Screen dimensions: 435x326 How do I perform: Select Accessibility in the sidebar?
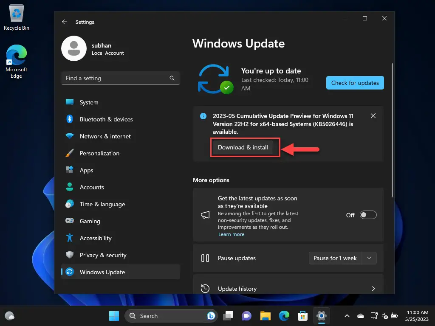tap(120, 238)
